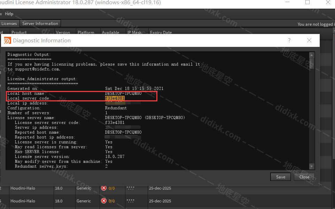The image size is (335, 209).
Task: Click the Local host name value DESKTOP-TPCQM80
Action: tap(123, 93)
